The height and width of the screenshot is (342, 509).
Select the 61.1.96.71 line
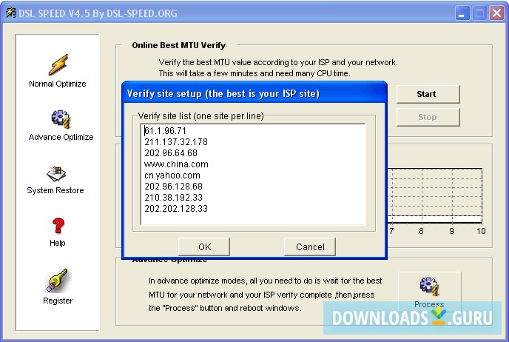[166, 131]
